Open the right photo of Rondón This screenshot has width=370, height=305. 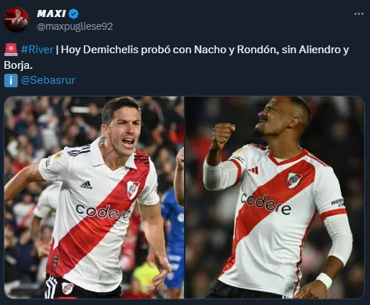tap(275, 197)
